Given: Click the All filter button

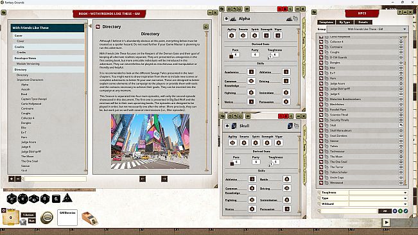Looking at the screenshot, I should (385, 211).
